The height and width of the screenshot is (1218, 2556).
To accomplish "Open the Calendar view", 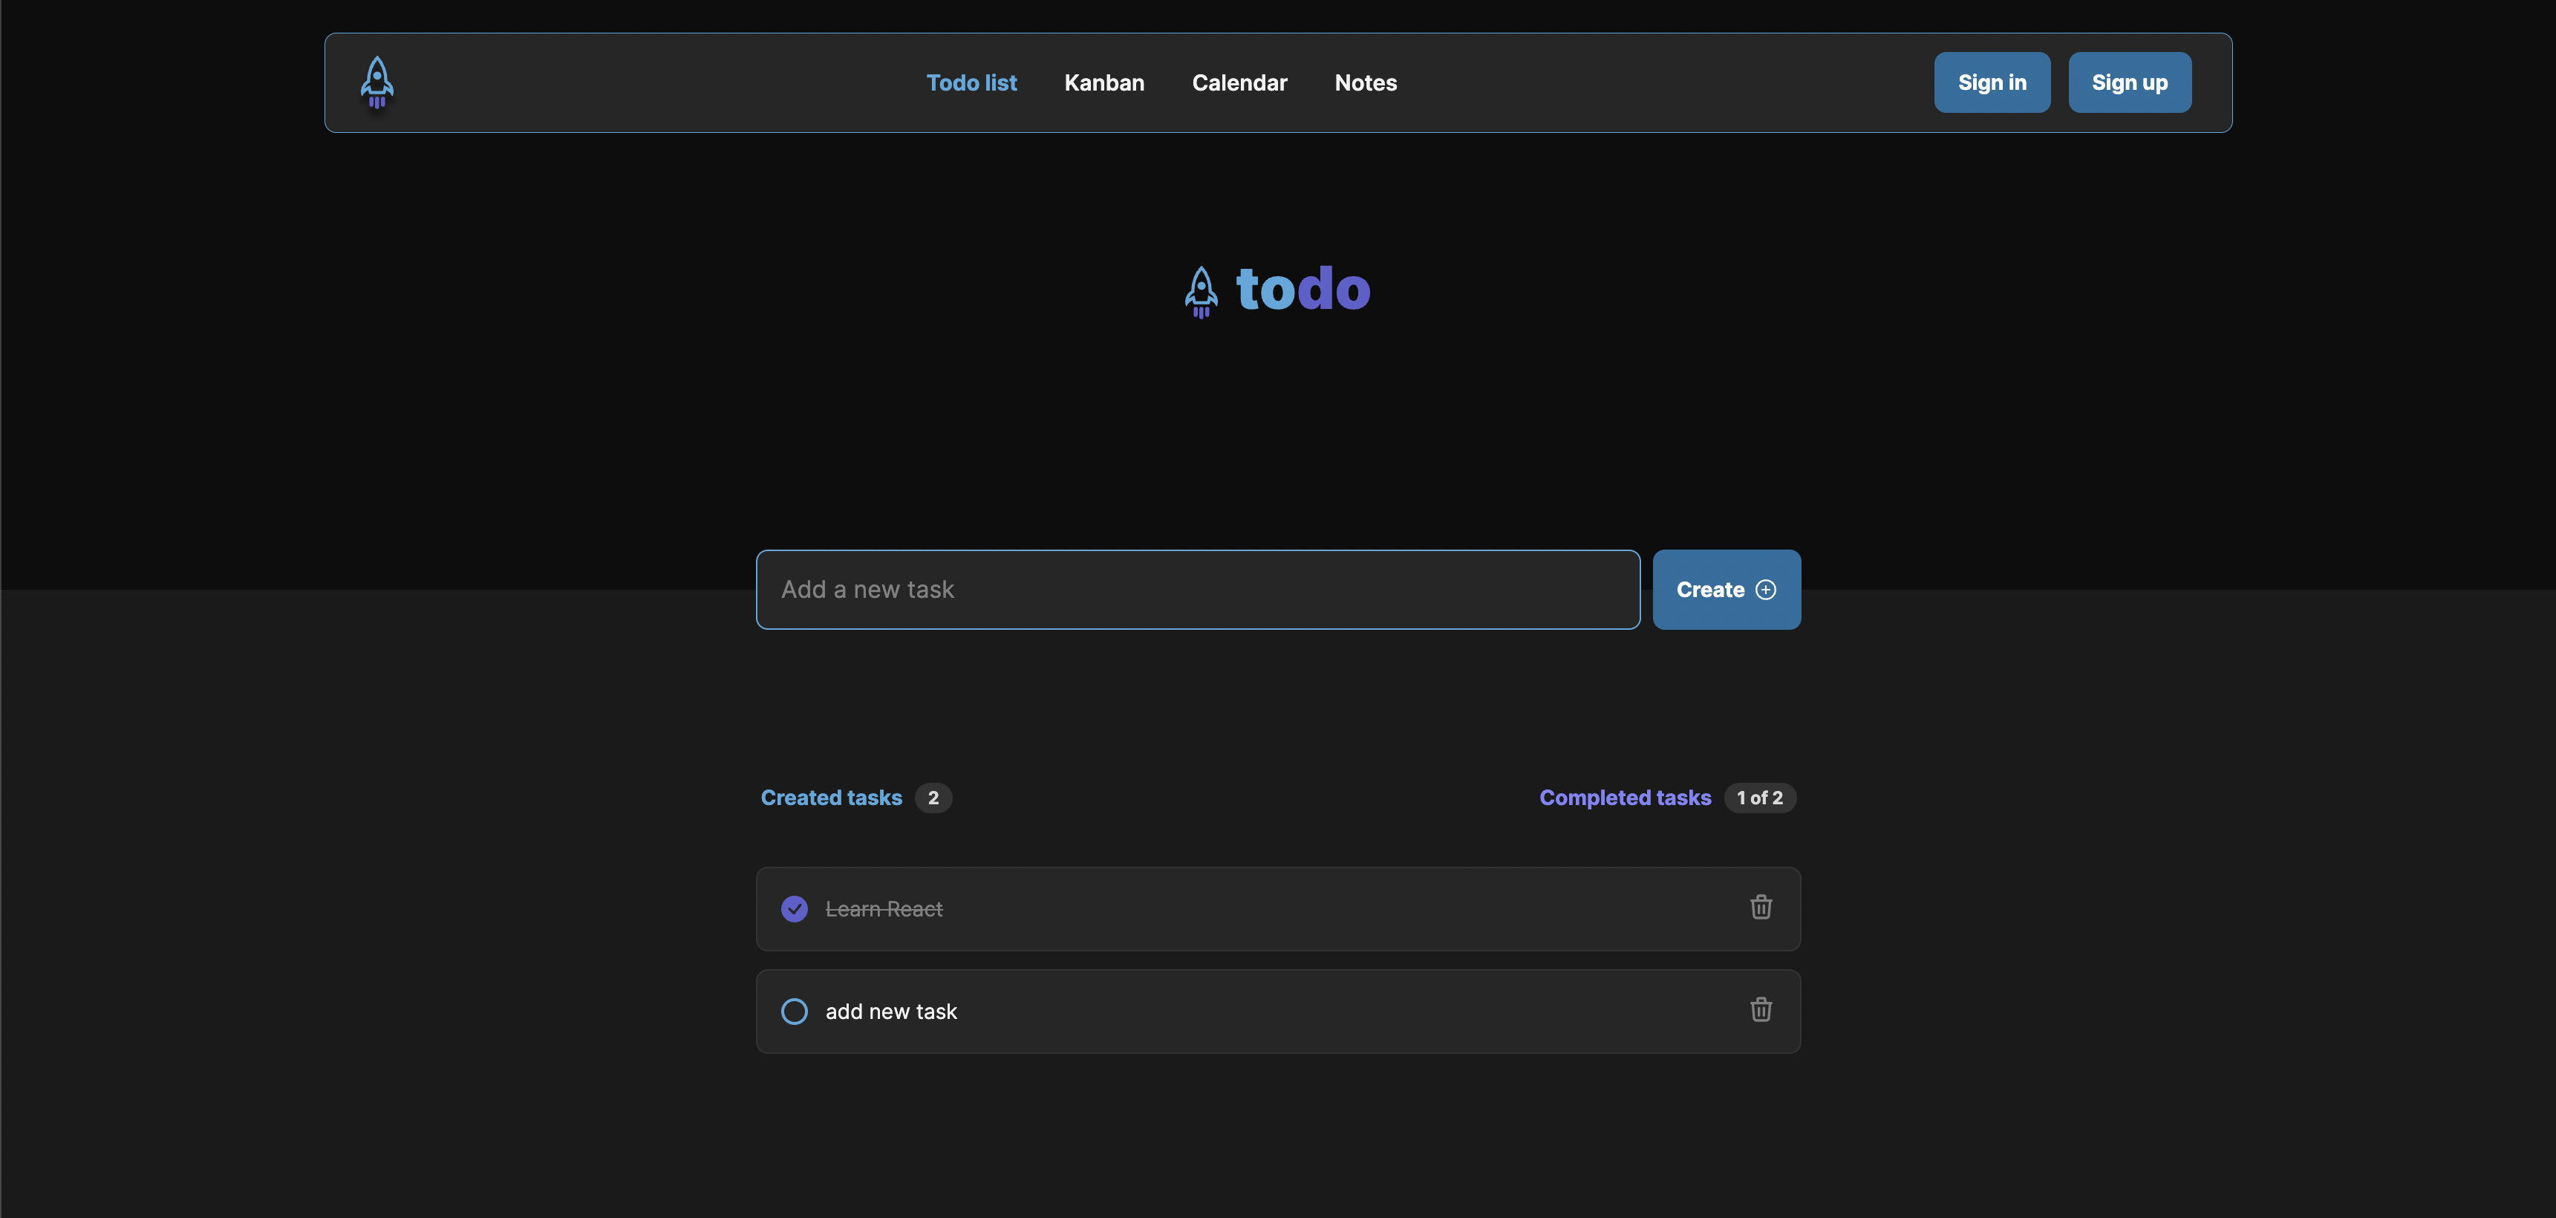I will (x=1239, y=82).
